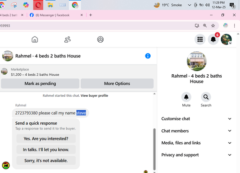Switch to the '4 beds 2 bath' tab
240x173 pixels.
(10, 15)
